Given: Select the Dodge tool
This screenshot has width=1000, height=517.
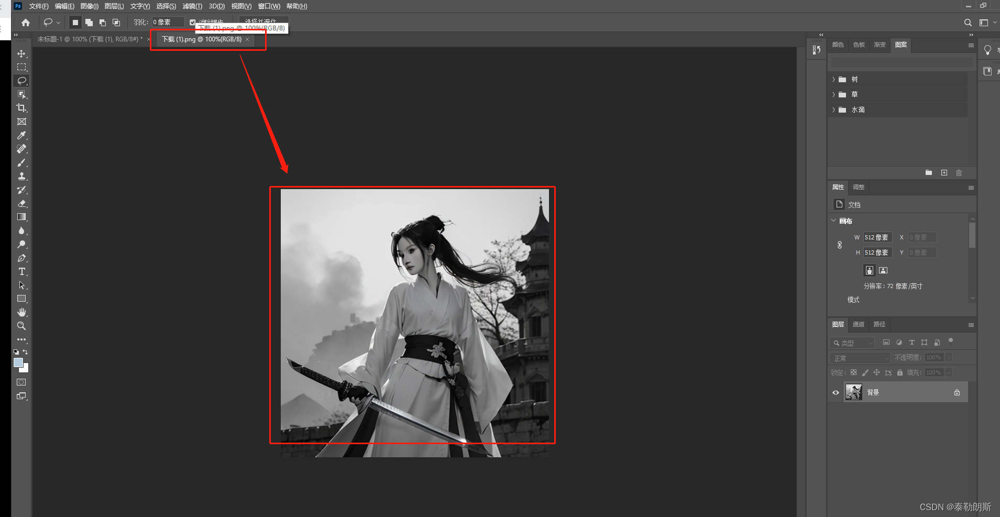Looking at the screenshot, I should (x=21, y=244).
